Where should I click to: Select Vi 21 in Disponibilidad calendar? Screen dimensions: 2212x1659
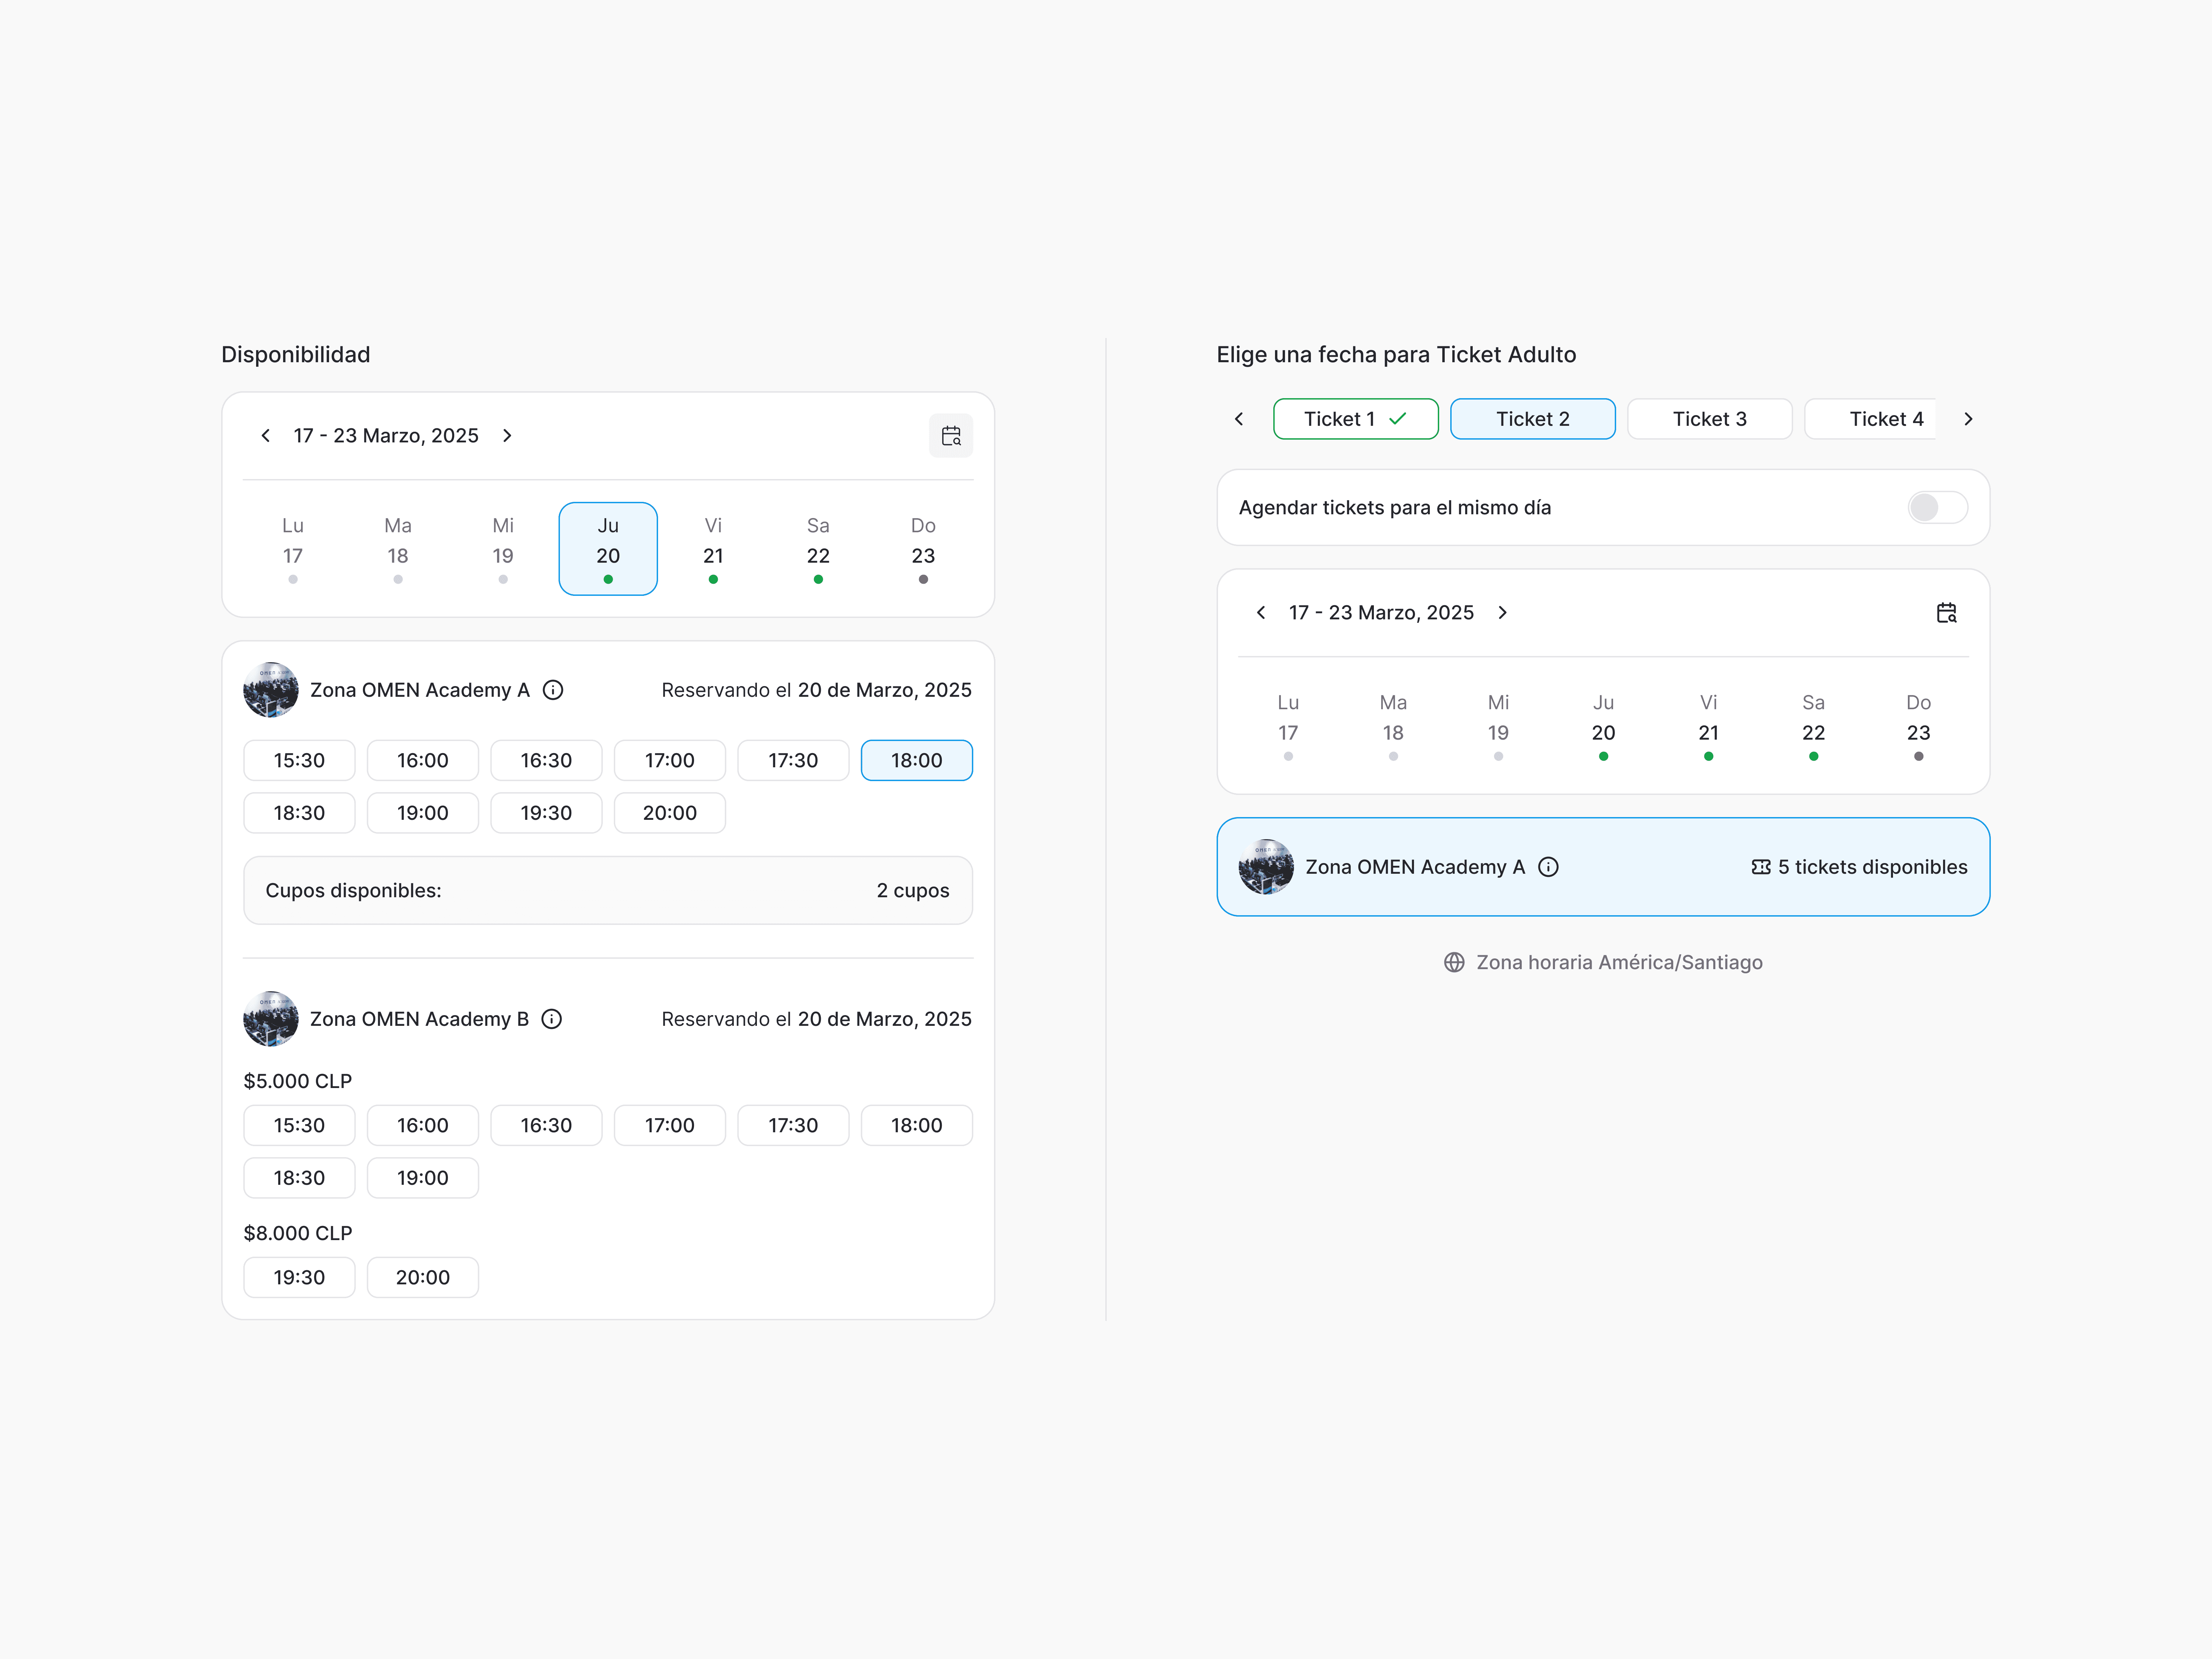tap(713, 549)
